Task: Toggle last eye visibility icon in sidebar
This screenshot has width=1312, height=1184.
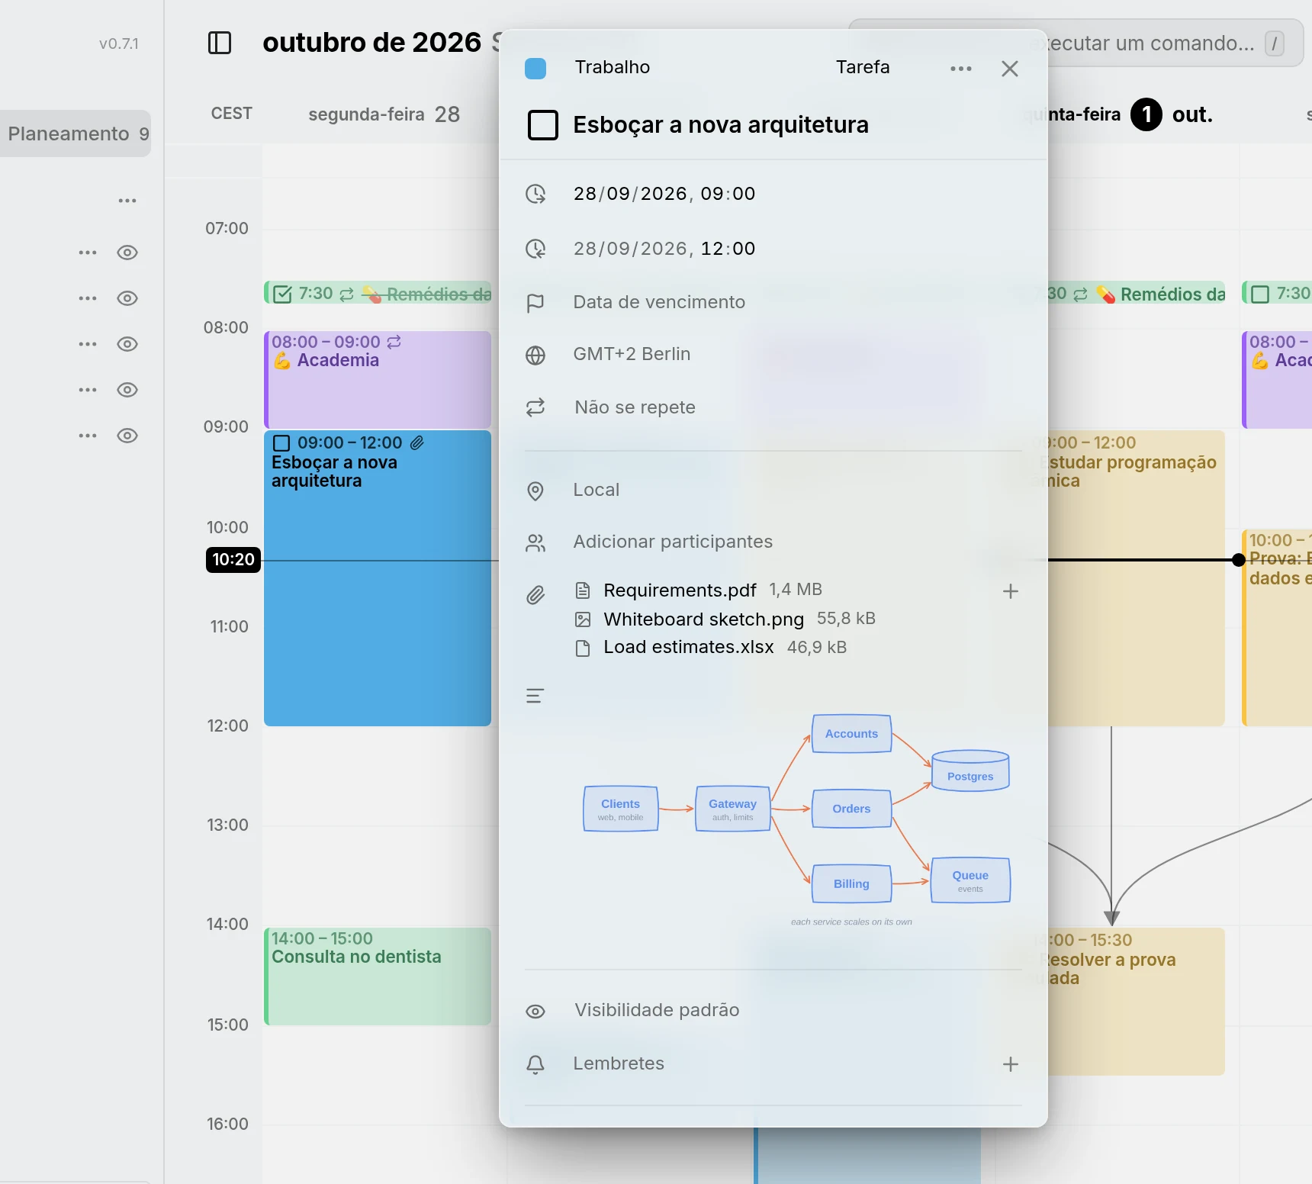Action: [127, 436]
